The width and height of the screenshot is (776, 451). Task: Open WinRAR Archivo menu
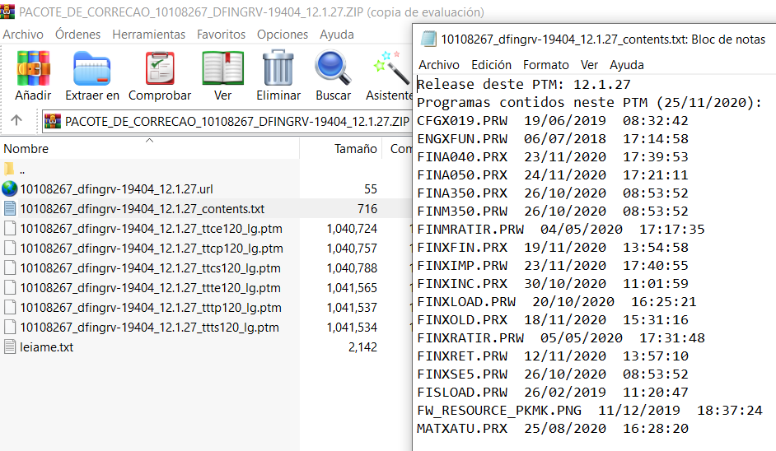point(23,34)
